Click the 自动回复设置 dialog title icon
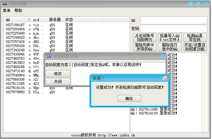This screenshot has width=212, height=139. click(49, 56)
